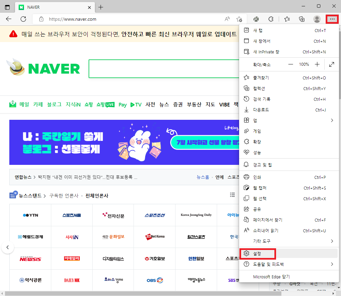Click the Settings and more ellipsis button
This screenshot has height=296, width=341.
332,19
